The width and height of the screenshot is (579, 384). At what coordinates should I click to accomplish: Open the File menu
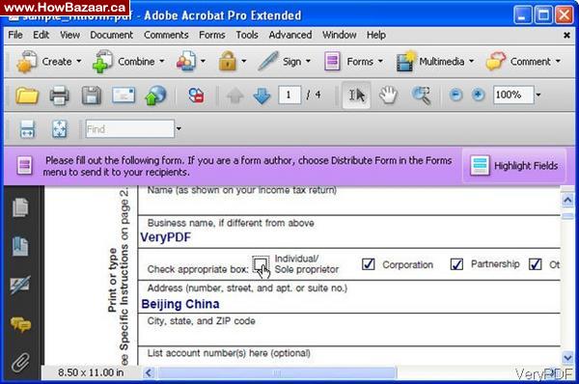15,35
